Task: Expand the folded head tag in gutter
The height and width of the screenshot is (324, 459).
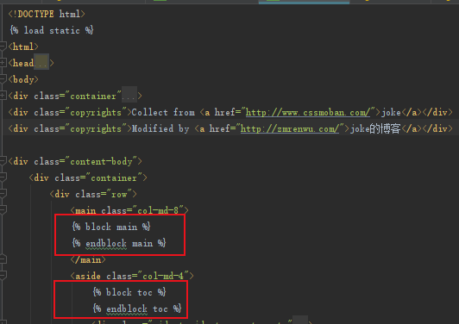Action: 3,63
